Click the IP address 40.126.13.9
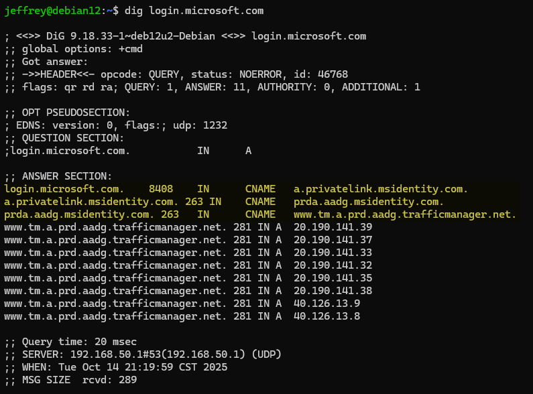533x394 pixels. click(327, 304)
